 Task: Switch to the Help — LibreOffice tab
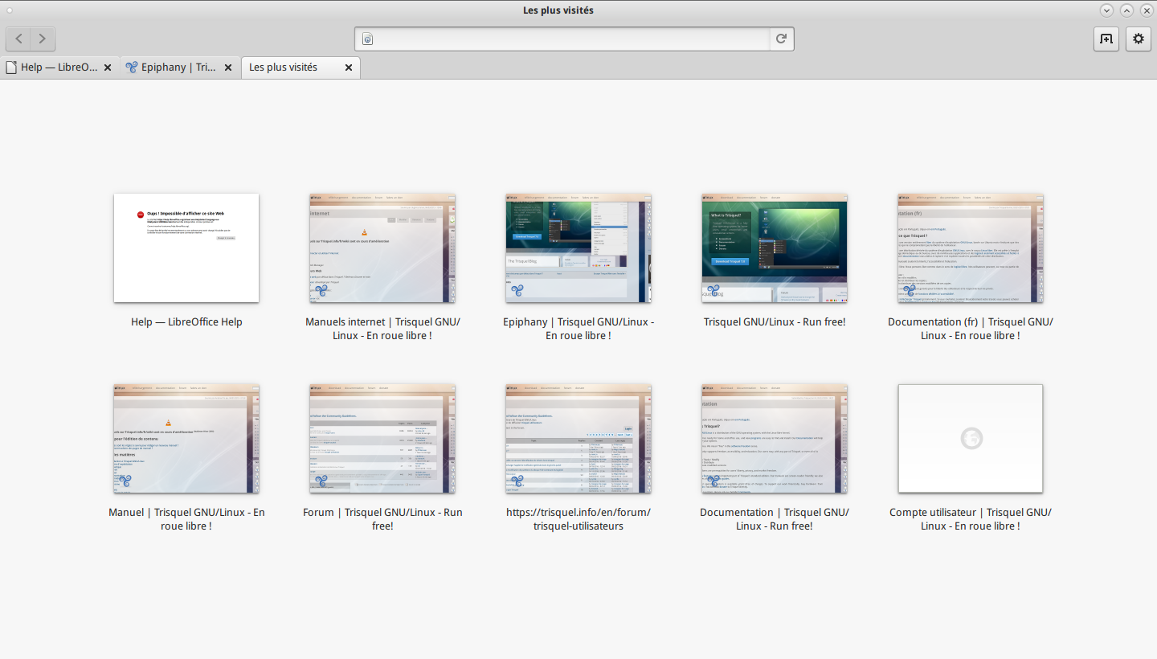click(x=60, y=68)
